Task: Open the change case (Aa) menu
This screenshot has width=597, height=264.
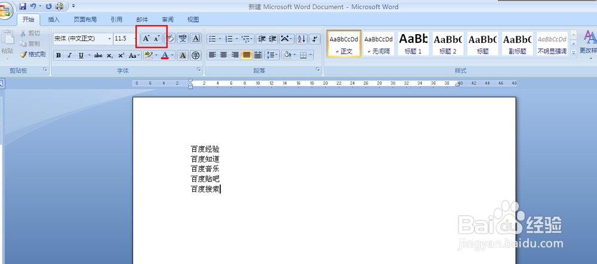Action: pyautogui.click(x=134, y=56)
